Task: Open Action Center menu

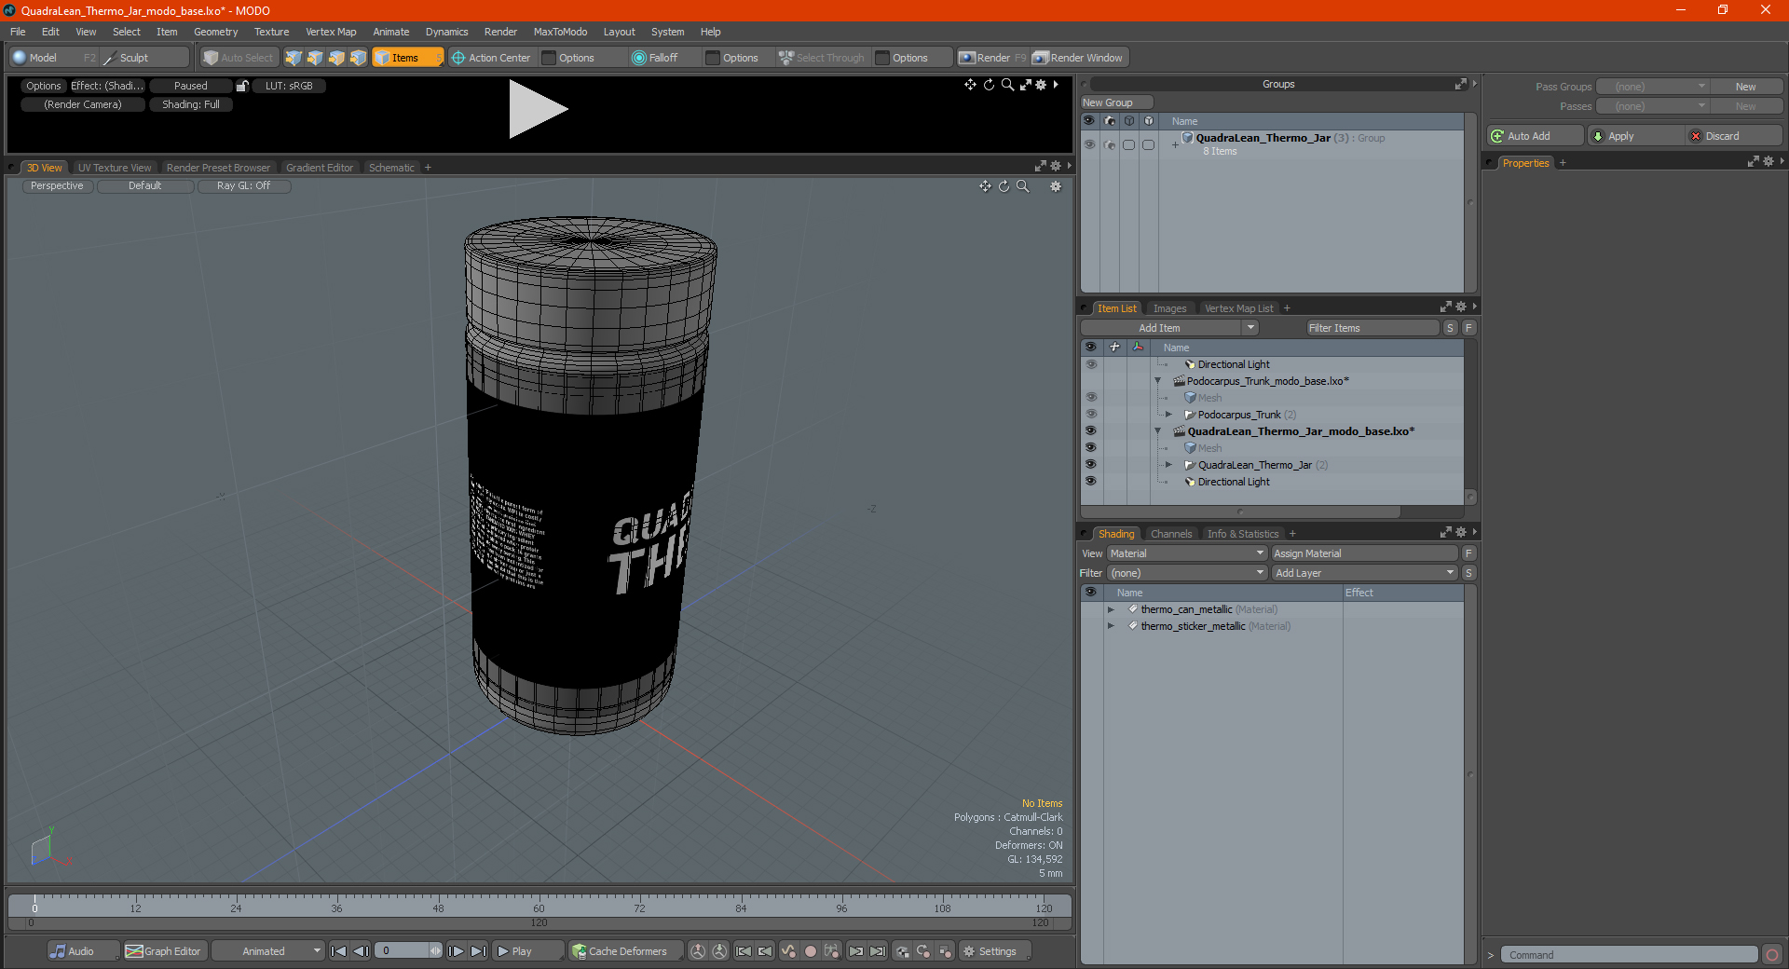Action: click(x=491, y=58)
